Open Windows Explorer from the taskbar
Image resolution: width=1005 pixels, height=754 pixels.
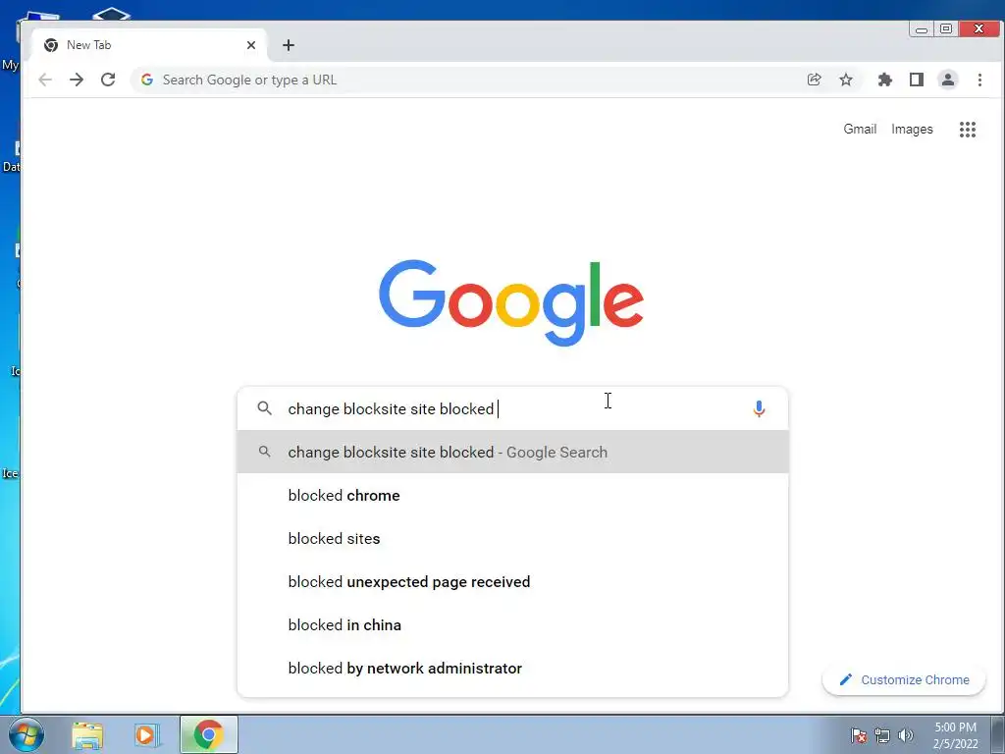tap(87, 735)
